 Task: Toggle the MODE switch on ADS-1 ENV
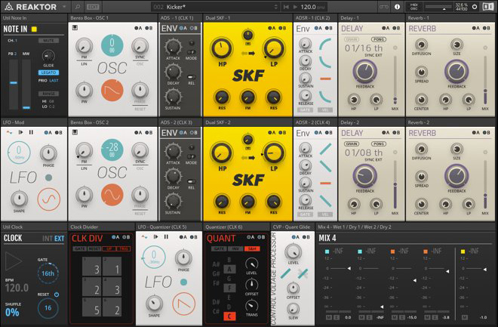point(191,51)
